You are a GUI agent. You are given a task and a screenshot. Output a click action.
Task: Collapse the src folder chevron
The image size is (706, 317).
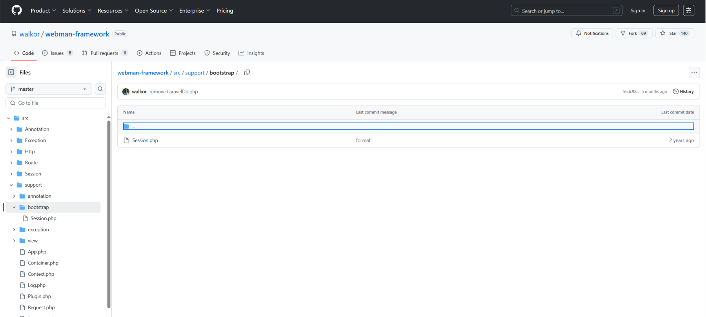click(x=9, y=118)
